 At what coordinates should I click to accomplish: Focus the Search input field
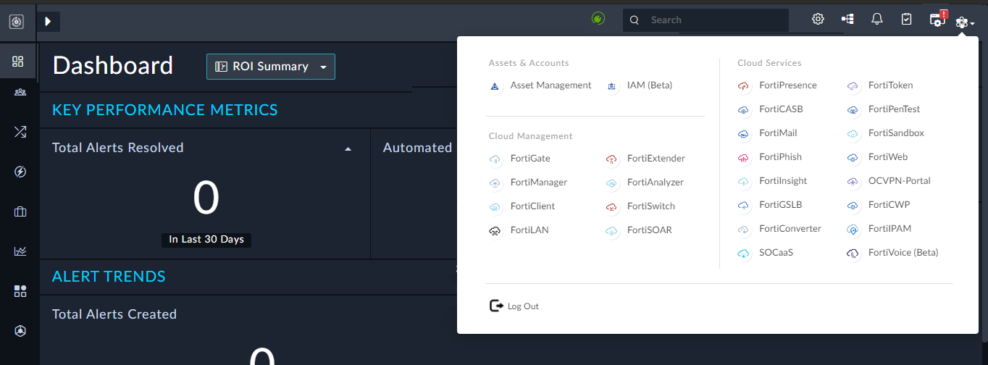pyautogui.click(x=706, y=20)
